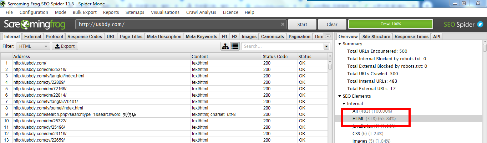Click the Start crawl button
Viewport: 487px width, 143px height.
302,24
